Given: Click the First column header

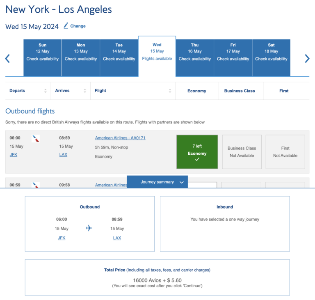Looking at the screenshot, I should tap(284, 91).
